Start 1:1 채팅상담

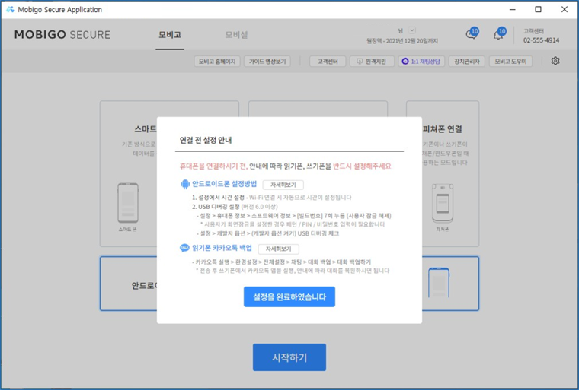point(421,61)
